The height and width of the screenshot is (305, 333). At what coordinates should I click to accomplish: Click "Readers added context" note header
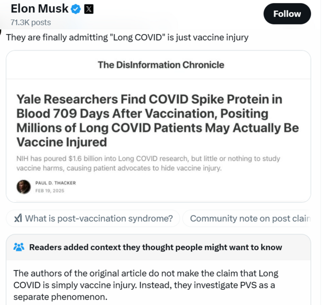pos(155,247)
